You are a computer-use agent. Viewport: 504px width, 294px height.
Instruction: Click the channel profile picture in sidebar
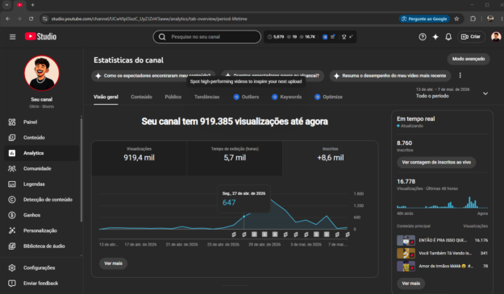[x=42, y=73]
